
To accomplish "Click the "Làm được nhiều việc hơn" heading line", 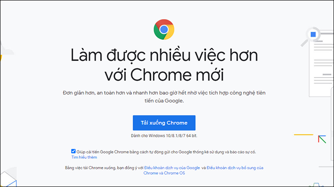I will point(163,56).
